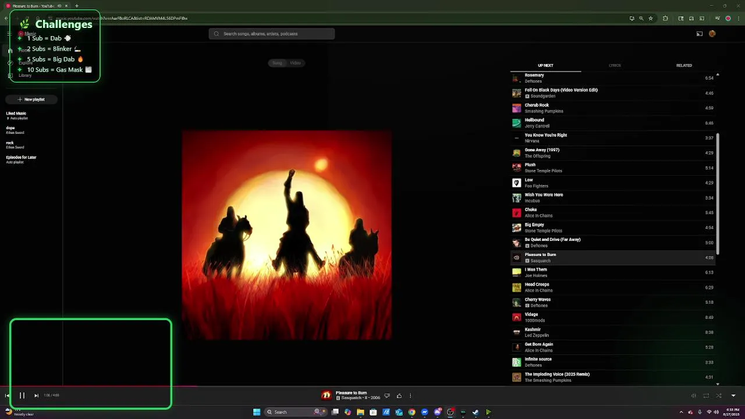The width and height of the screenshot is (745, 419).
Task: Click the cast to device icon
Action: pos(700,34)
